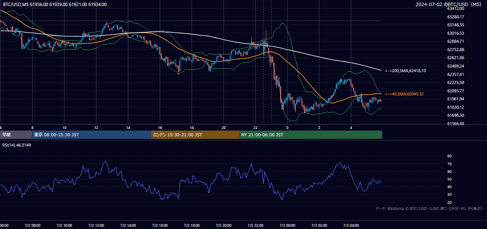Click hour label 8 under price chart
This screenshot has height=229, width=487.
pos(32,127)
